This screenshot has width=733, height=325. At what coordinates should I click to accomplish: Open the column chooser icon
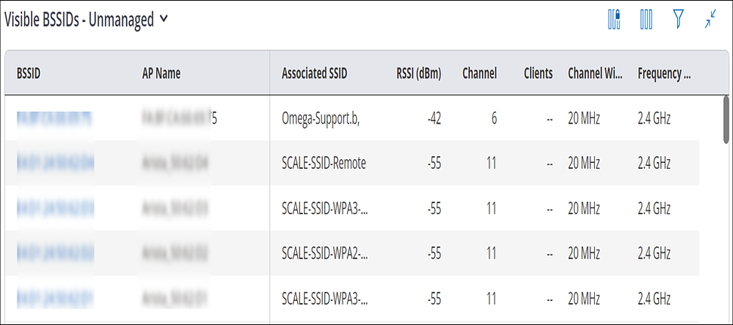646,20
